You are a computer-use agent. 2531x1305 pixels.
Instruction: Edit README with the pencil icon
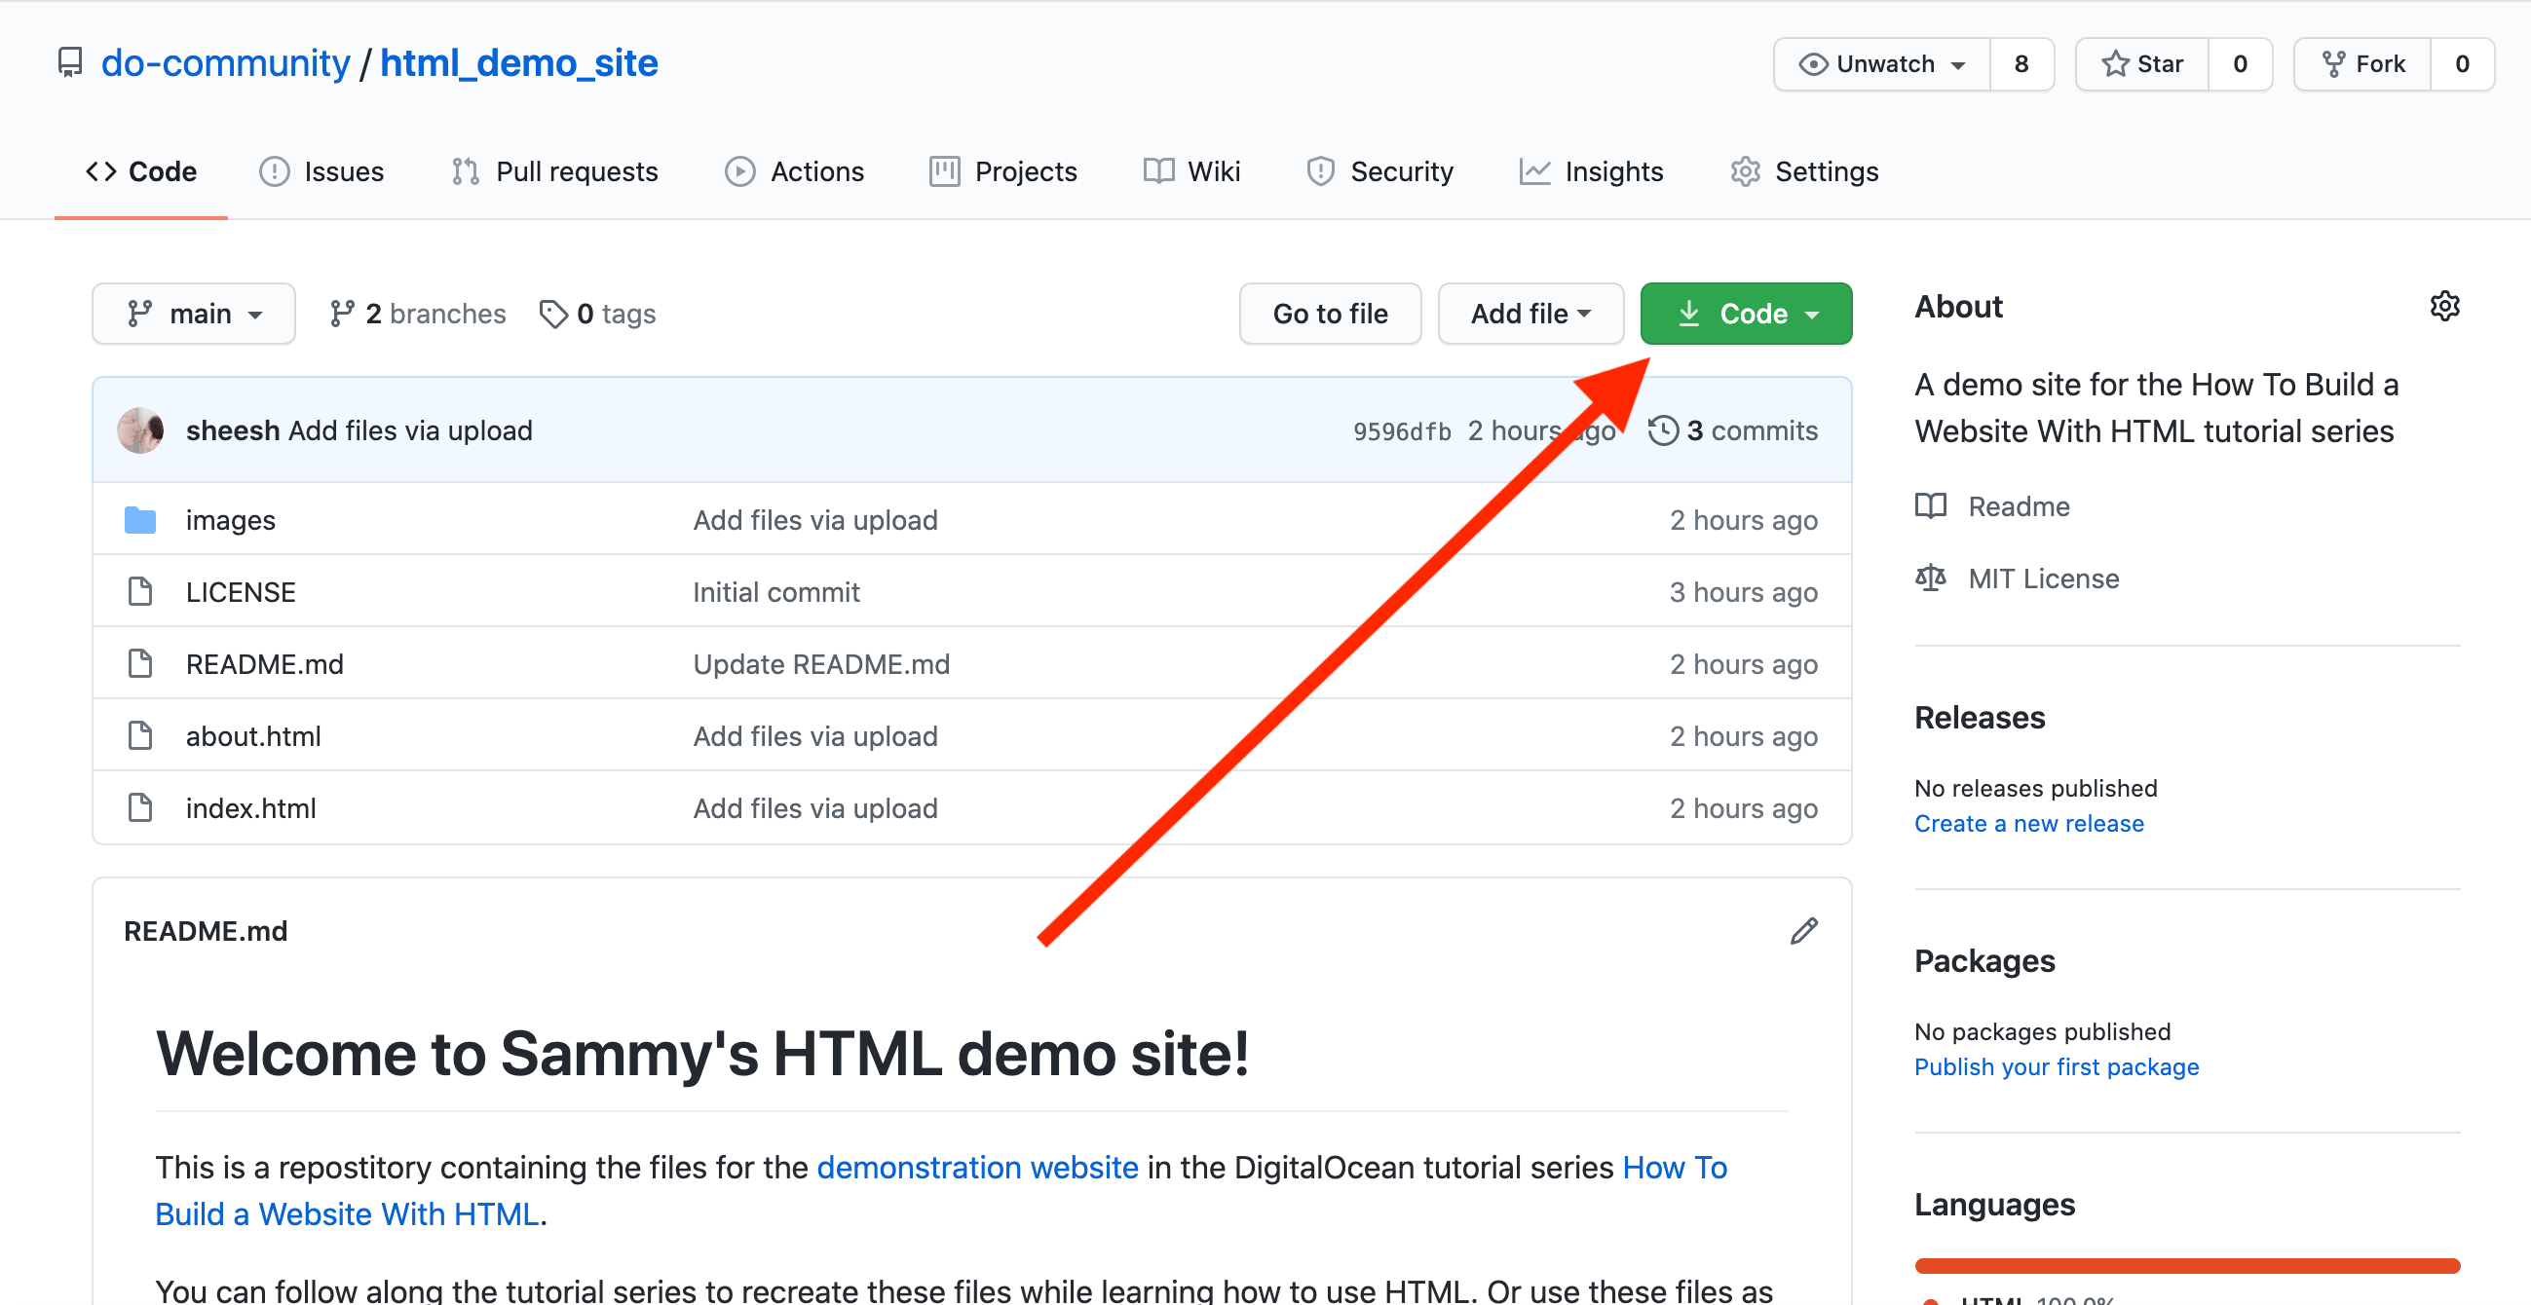pos(1804,931)
